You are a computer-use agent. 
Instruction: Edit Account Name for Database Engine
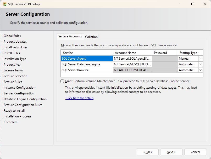tap(132, 64)
